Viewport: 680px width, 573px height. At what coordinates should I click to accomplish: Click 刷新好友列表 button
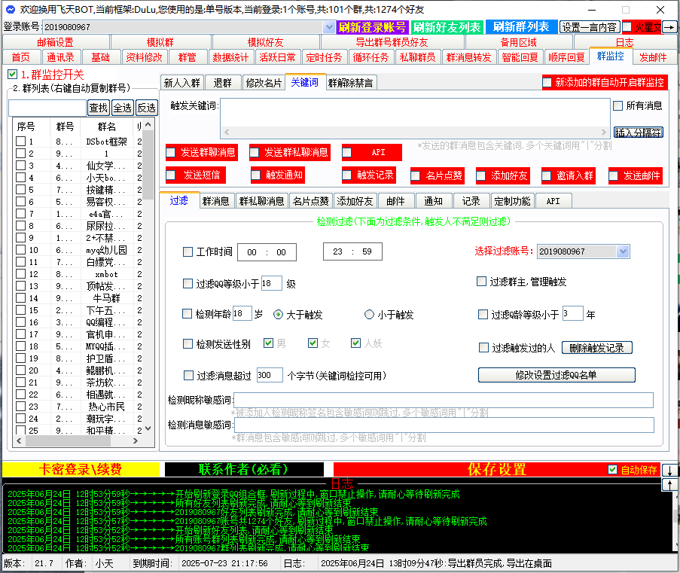447,27
